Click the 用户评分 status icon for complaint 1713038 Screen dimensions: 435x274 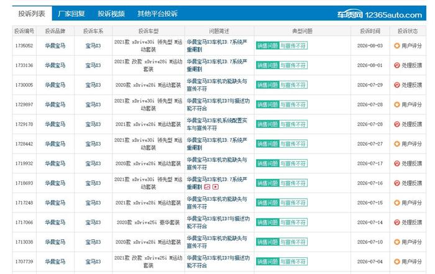(396, 242)
